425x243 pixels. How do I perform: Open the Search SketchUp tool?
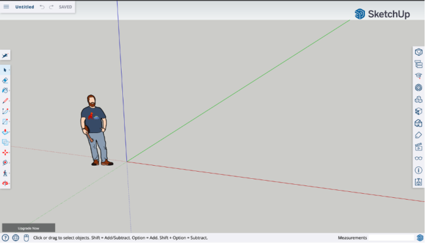point(5,56)
